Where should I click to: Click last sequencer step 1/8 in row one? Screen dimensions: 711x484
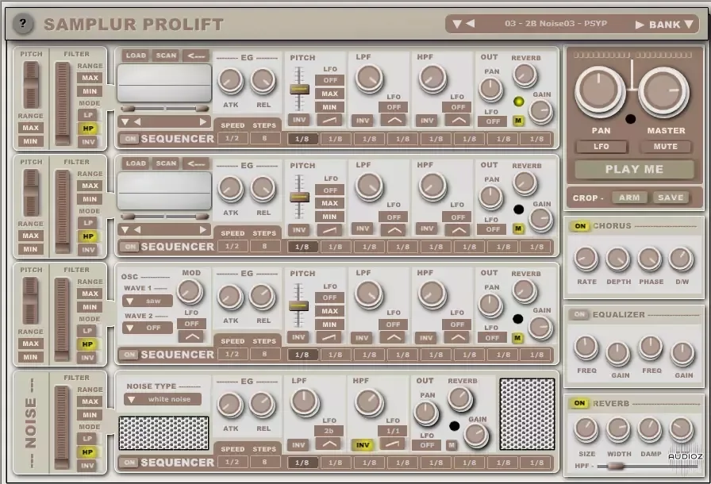click(537, 139)
